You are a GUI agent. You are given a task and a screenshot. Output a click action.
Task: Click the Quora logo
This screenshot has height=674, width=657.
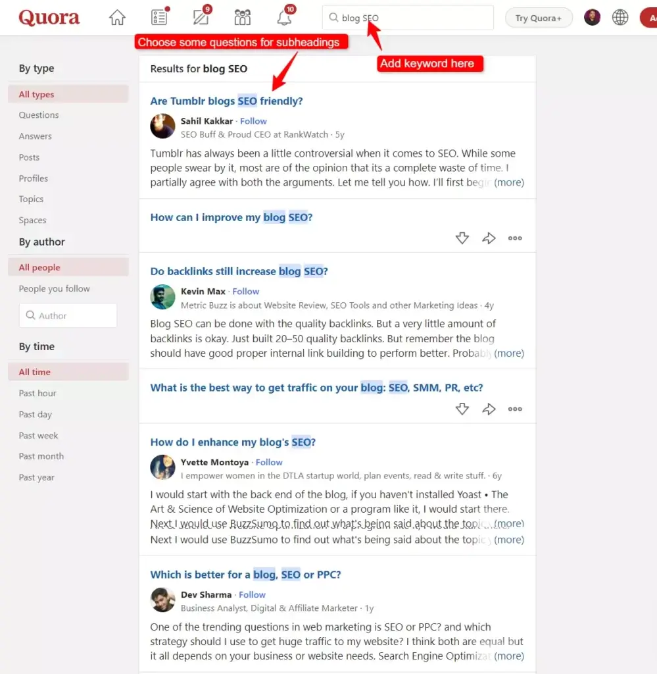coord(49,18)
